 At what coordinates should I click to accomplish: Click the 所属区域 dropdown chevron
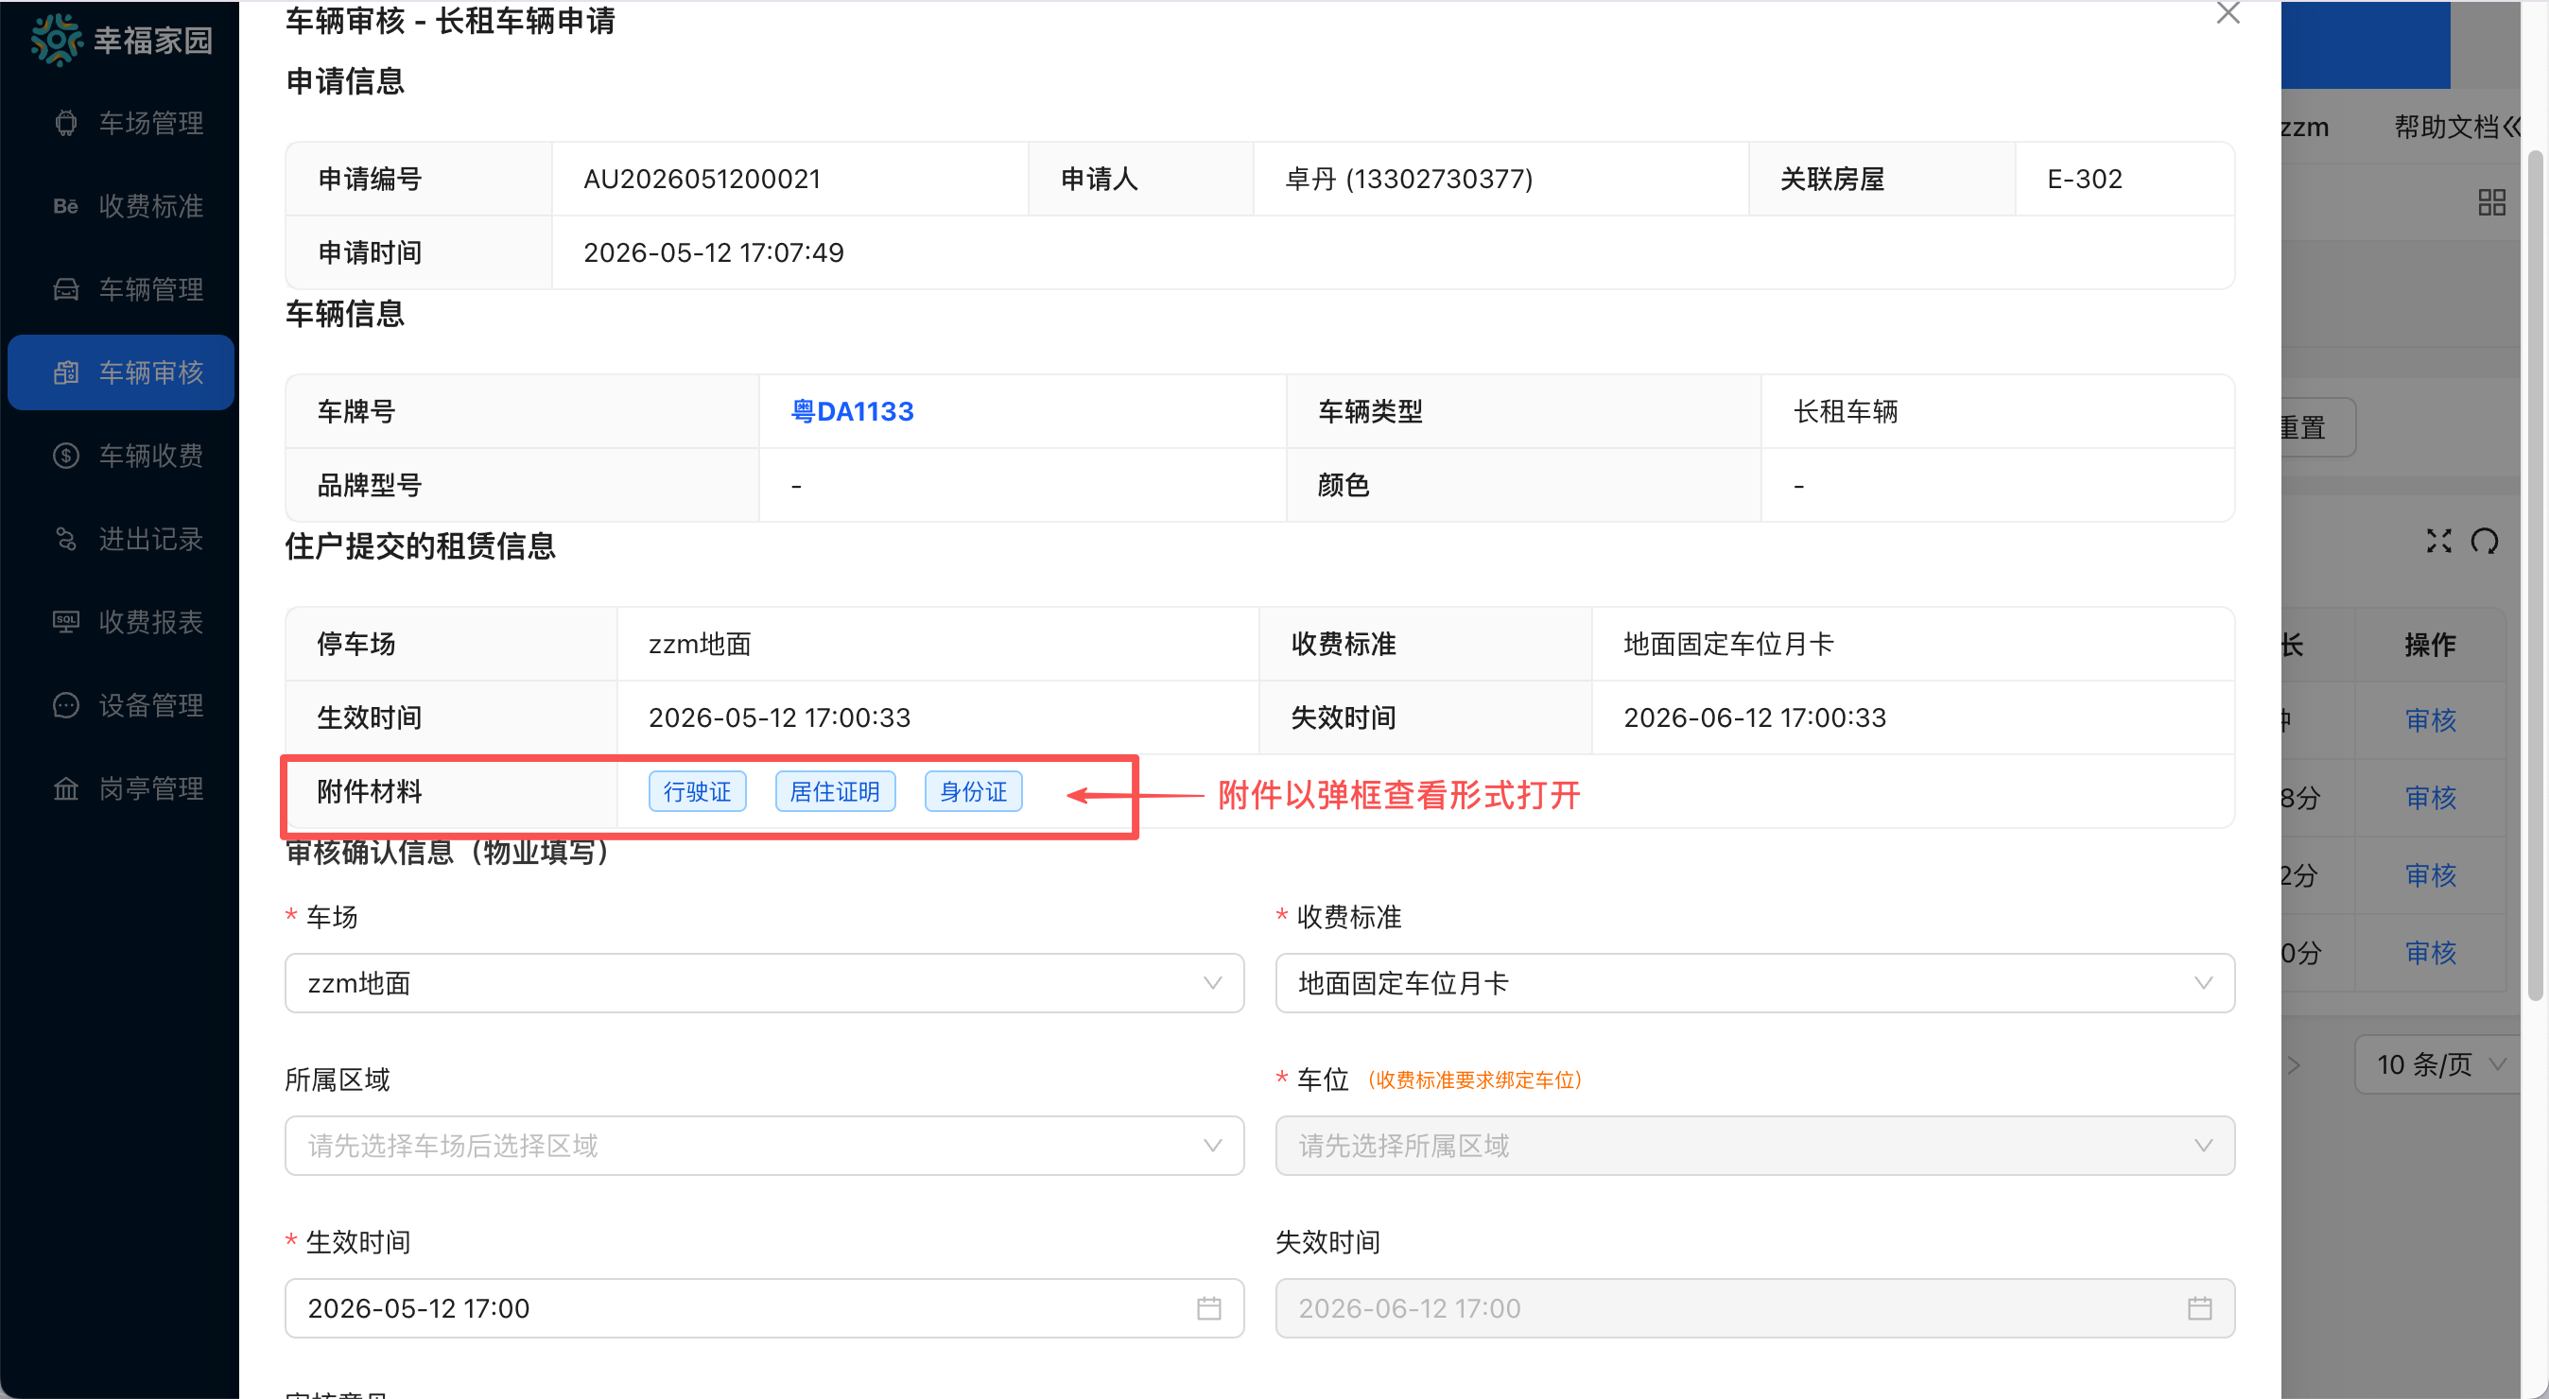(1212, 1145)
